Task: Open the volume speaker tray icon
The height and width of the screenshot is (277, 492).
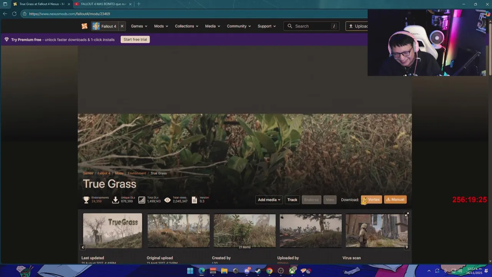Action: click(x=460, y=271)
